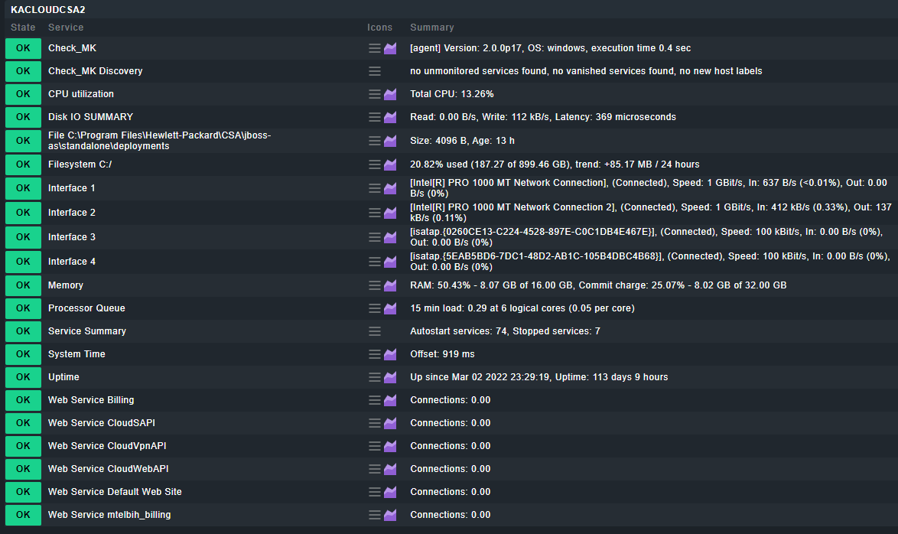Open Processor Queue action menu
This screenshot has width=898, height=534.
coord(375,309)
